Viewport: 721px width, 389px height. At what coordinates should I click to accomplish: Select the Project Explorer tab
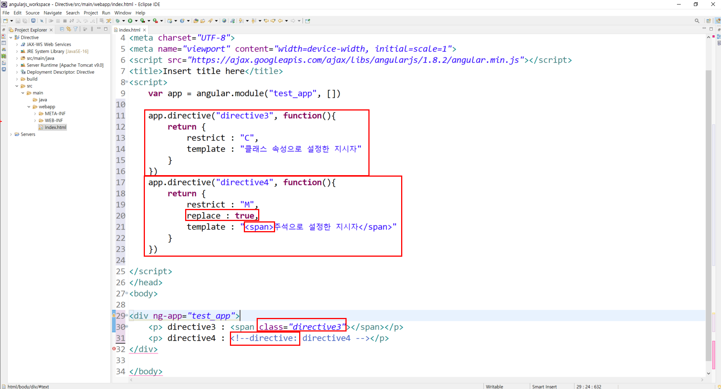pyautogui.click(x=30, y=30)
